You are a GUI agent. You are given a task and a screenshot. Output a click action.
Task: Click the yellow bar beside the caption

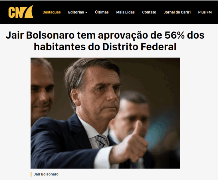pos(31,174)
